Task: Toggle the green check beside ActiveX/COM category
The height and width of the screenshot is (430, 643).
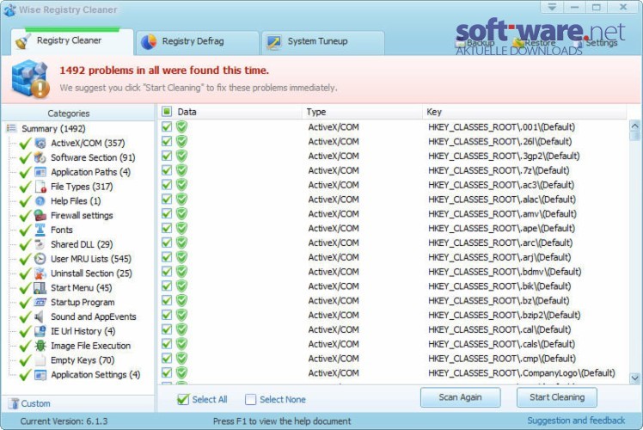Action: coord(26,144)
